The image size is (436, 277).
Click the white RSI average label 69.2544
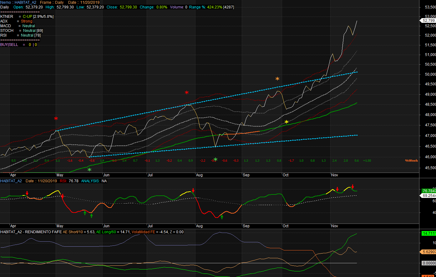(x=429, y=195)
